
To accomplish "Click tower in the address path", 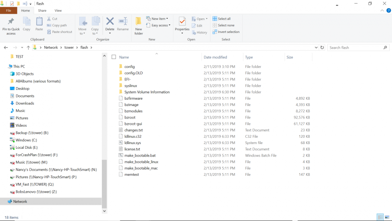I will (x=69, y=47).
